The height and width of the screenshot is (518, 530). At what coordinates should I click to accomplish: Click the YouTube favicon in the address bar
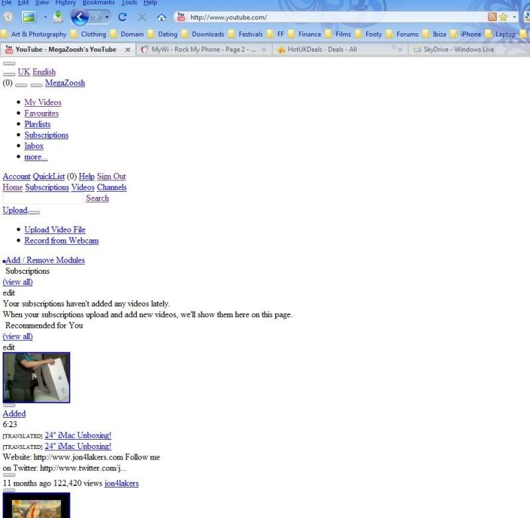(x=181, y=17)
